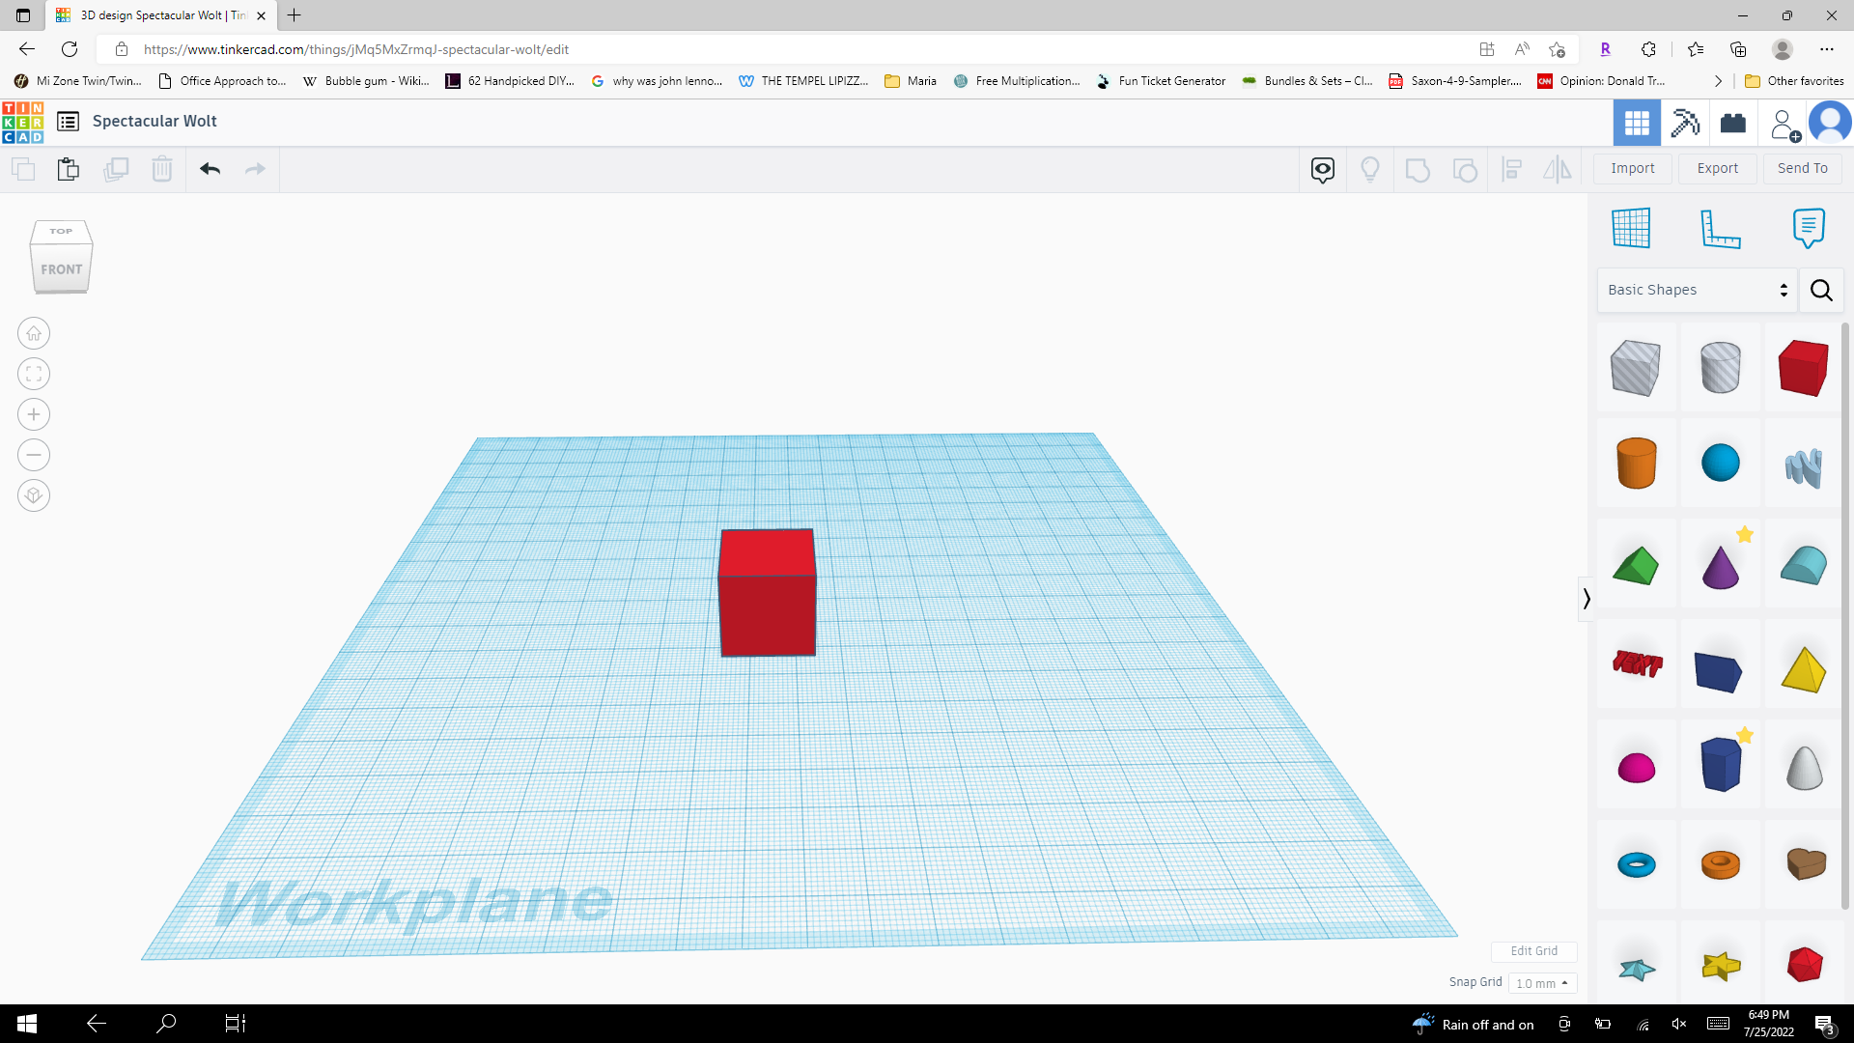This screenshot has height=1043, width=1854.
Task: Open the shape search icon
Action: tap(1821, 290)
